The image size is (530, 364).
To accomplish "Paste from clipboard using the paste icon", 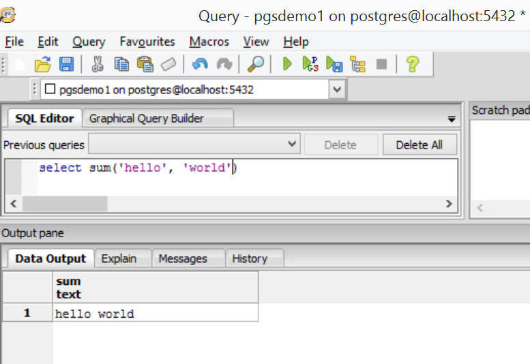I will pyautogui.click(x=145, y=64).
